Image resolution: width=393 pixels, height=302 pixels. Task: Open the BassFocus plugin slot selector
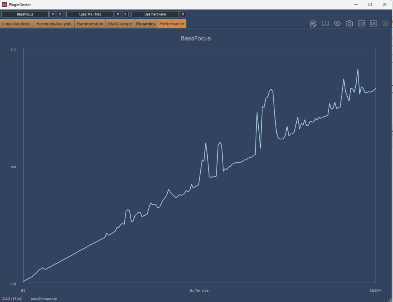pyautogui.click(x=25, y=14)
